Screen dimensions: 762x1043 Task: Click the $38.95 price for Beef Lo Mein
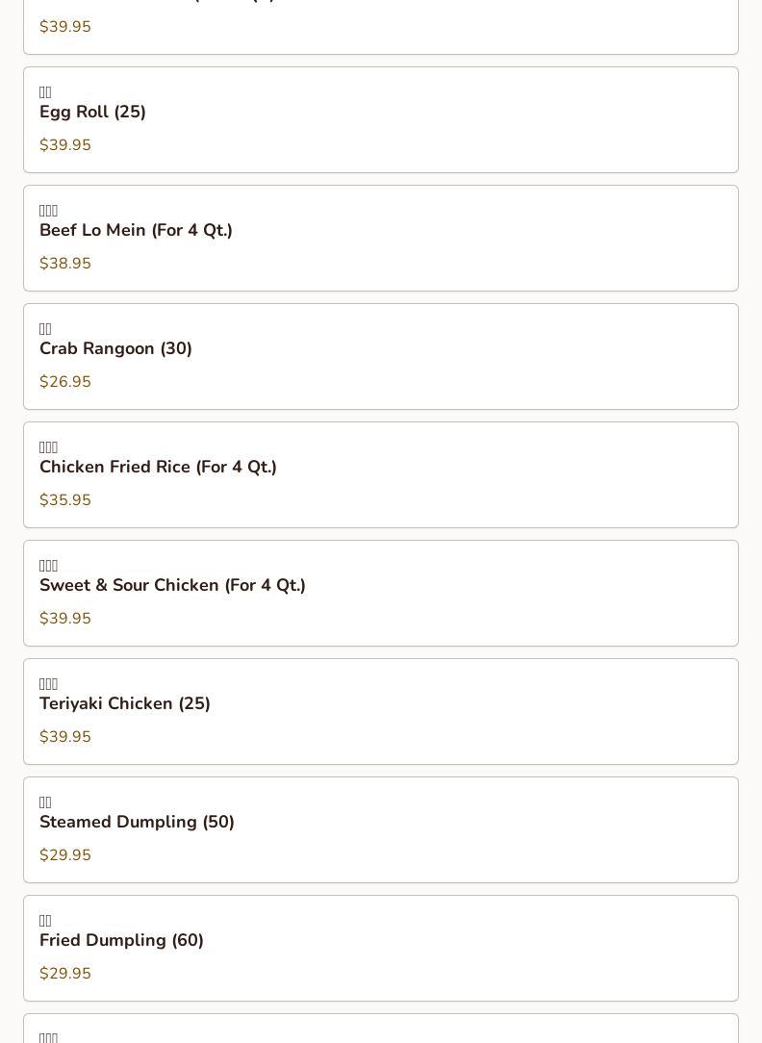click(x=65, y=264)
